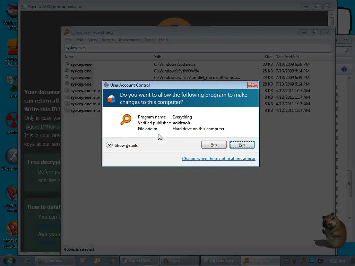Click the User Account Control title bar icon

coord(106,85)
